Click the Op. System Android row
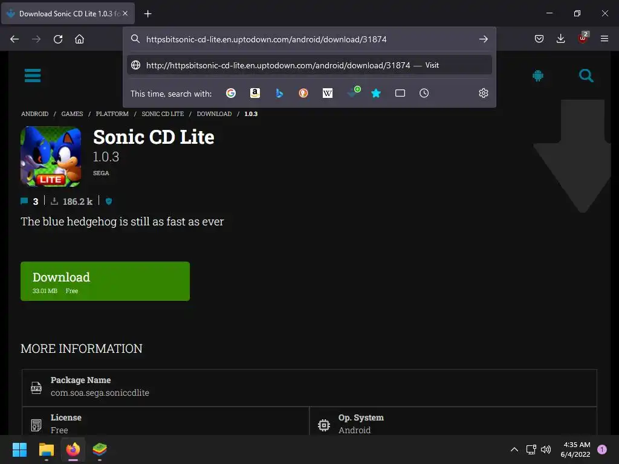Image resolution: width=619 pixels, height=464 pixels. [x=453, y=422]
